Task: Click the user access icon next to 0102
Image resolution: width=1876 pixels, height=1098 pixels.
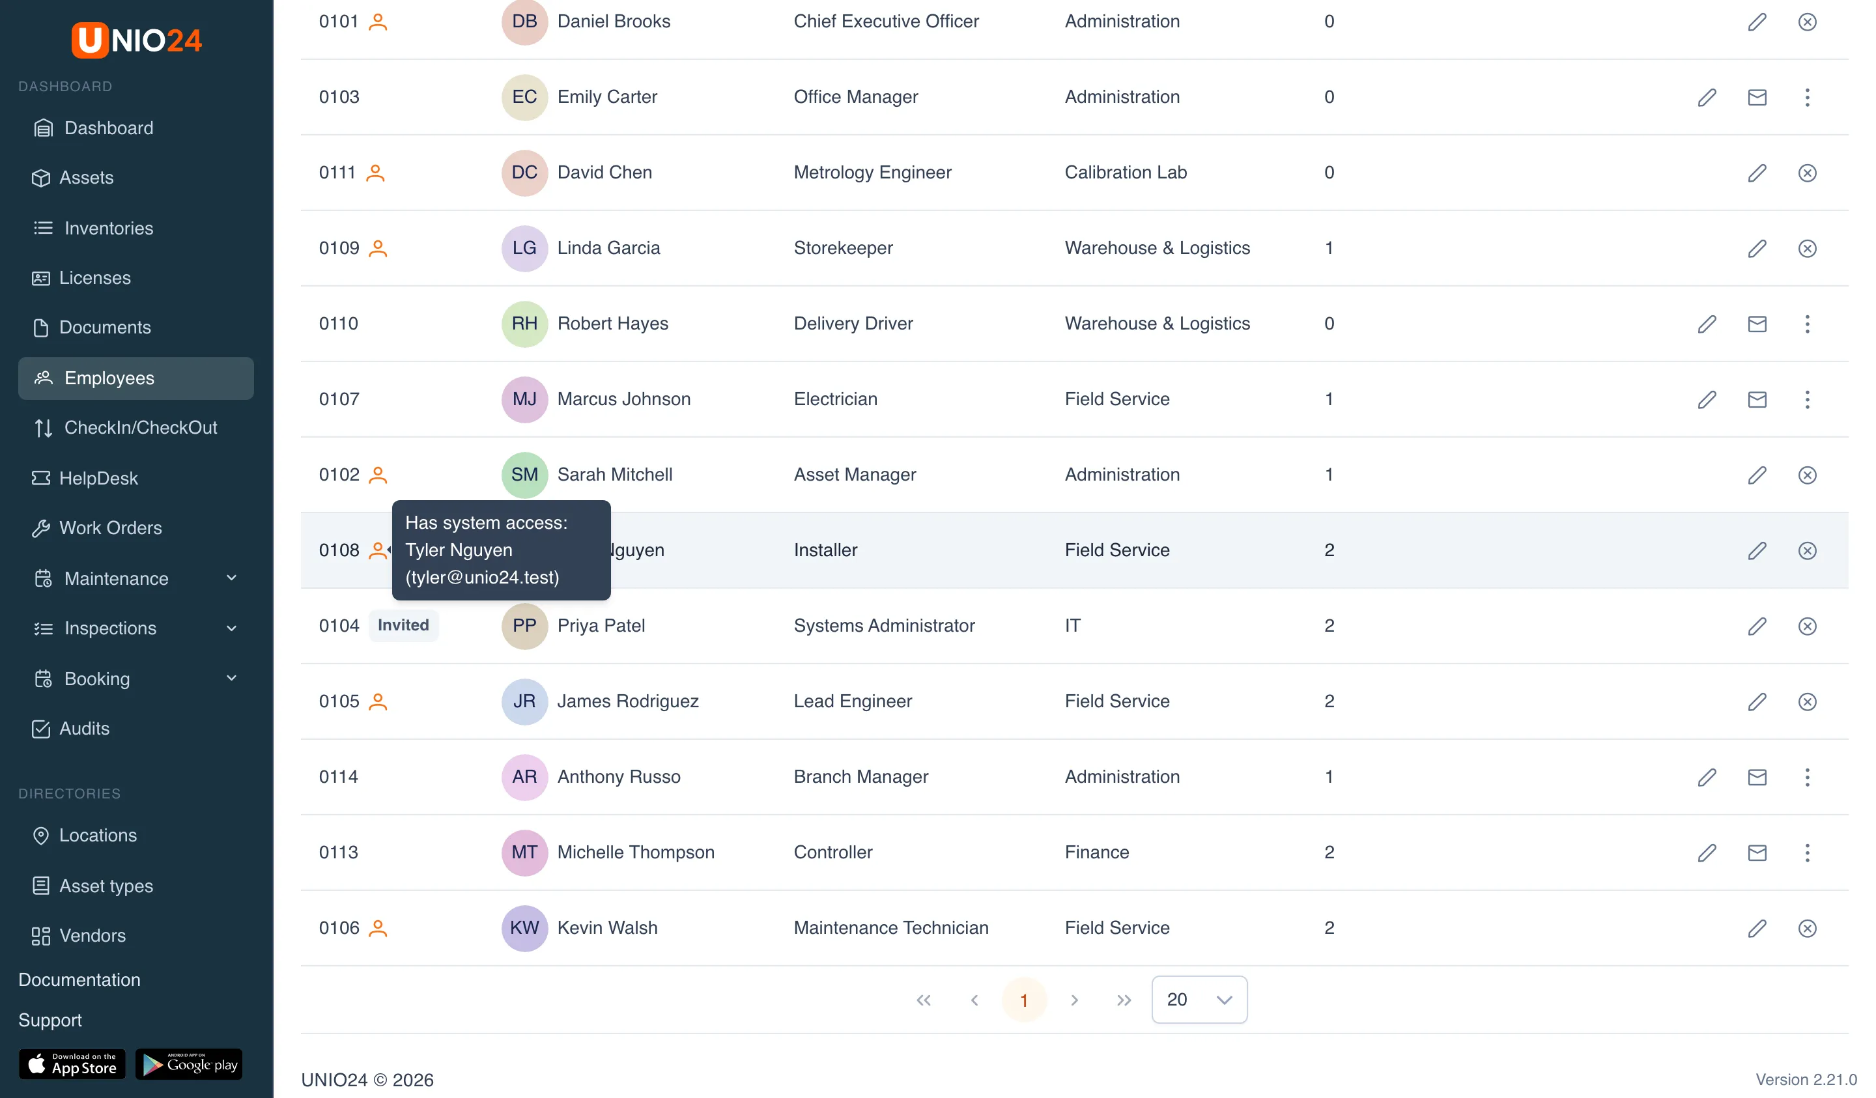Action: (x=378, y=475)
